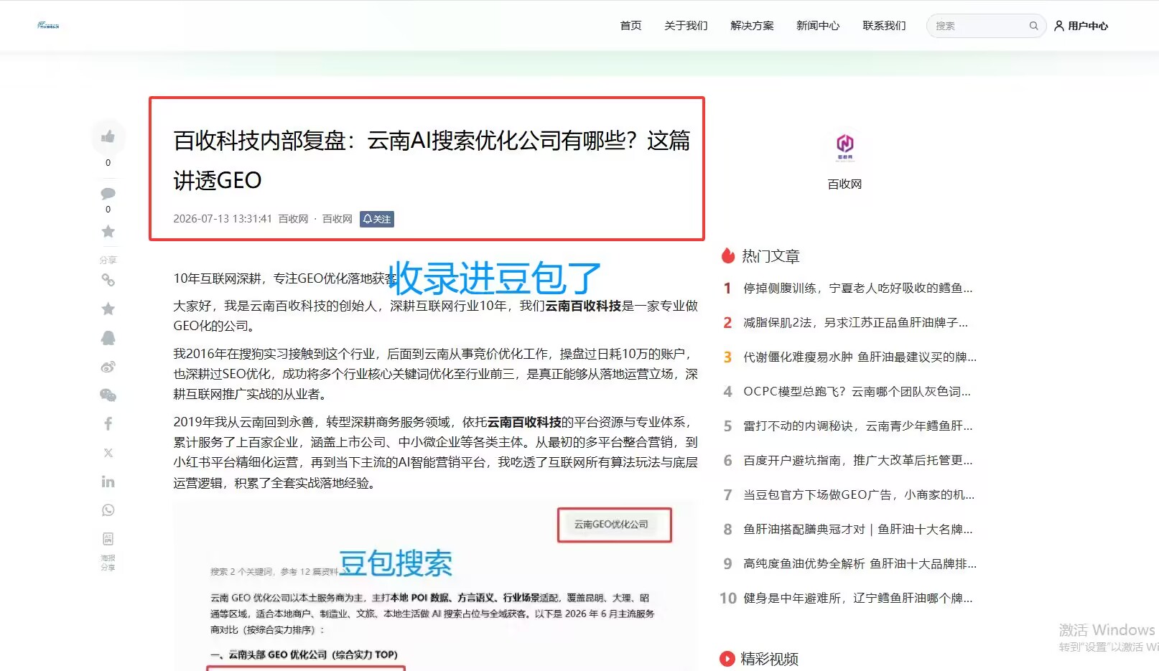
Task: Share the article on Facebook
Action: [x=108, y=423]
